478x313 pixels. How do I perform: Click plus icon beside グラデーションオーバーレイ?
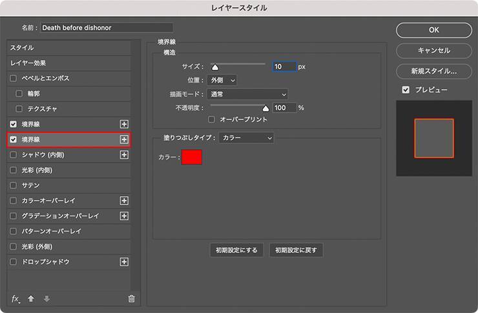125,216
